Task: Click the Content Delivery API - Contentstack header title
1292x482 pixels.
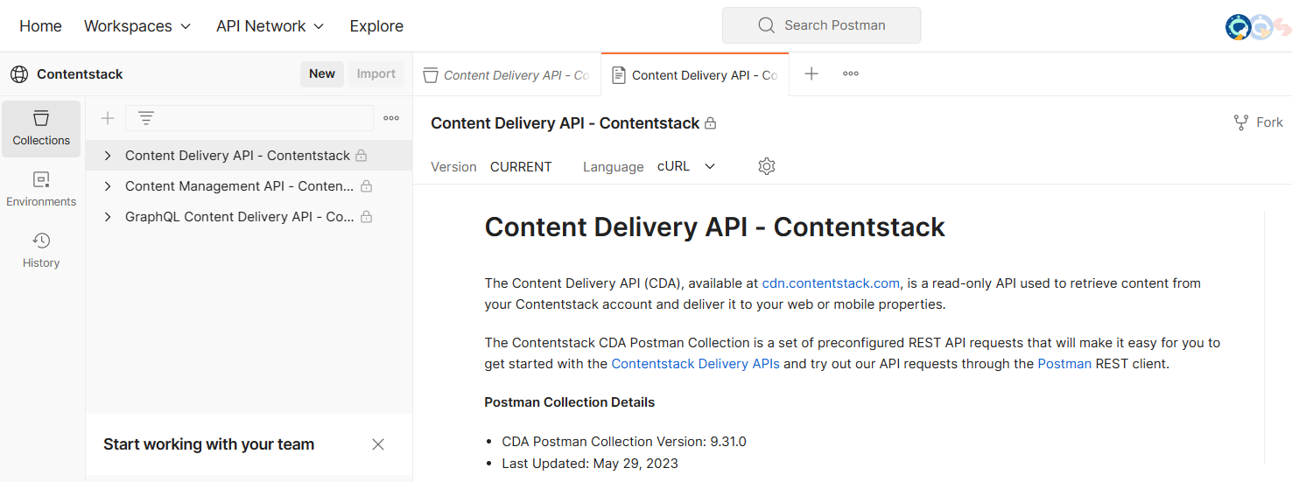Action: pyautogui.click(x=565, y=123)
